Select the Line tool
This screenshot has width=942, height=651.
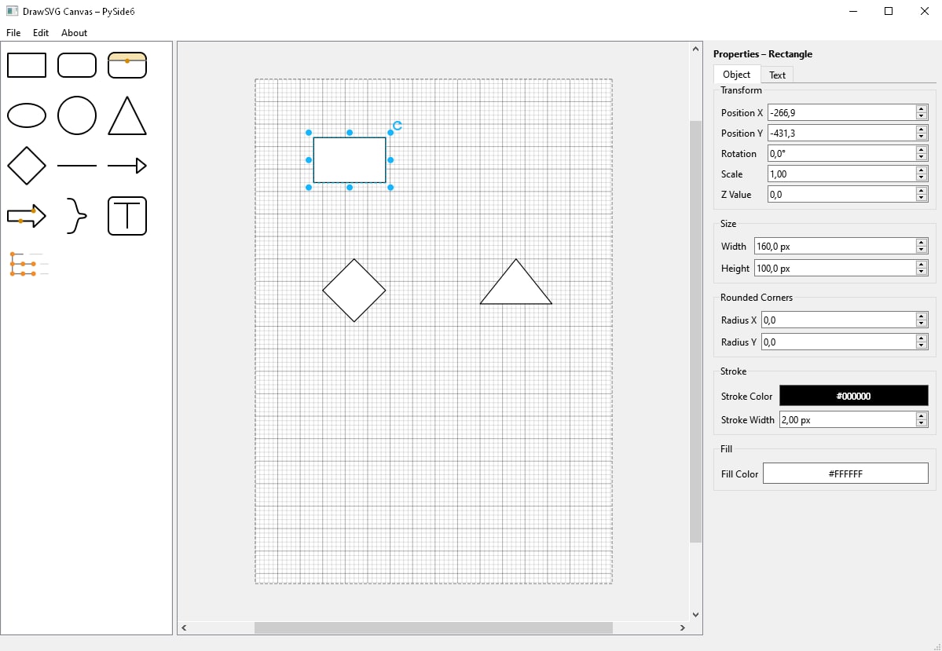pos(77,166)
